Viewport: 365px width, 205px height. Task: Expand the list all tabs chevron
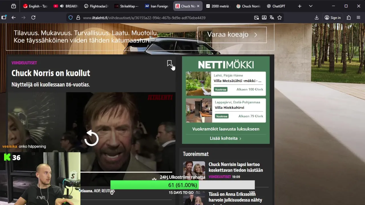pos(311,6)
